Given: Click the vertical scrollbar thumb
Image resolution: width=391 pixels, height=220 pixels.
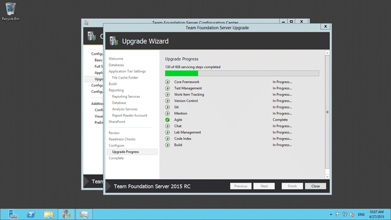Looking at the screenshot, I should (x=327, y=112).
